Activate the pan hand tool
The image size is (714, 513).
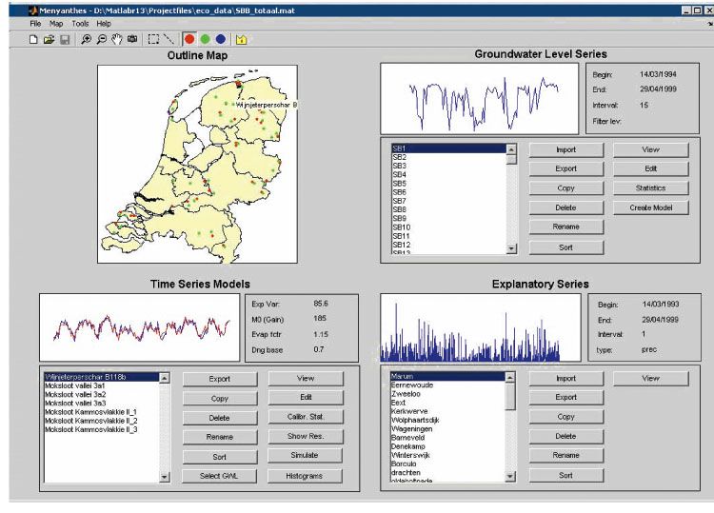[116, 39]
